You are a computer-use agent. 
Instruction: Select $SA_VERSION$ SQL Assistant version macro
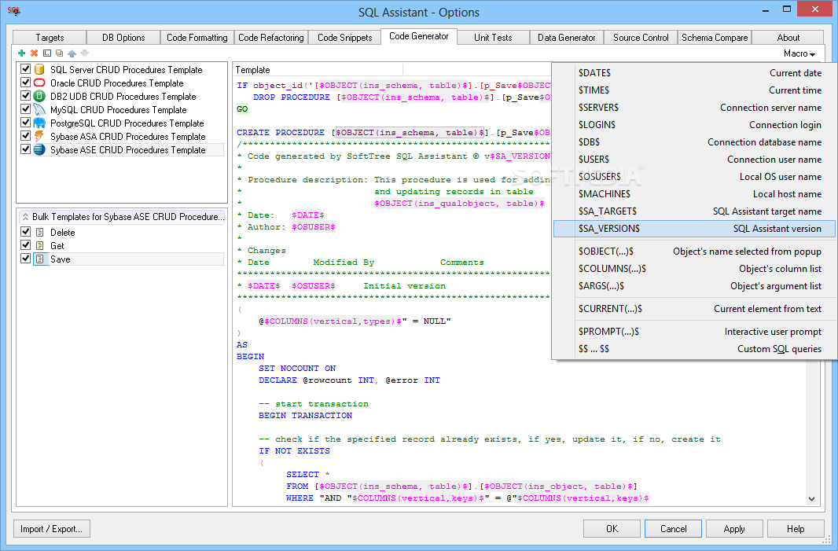coord(694,229)
